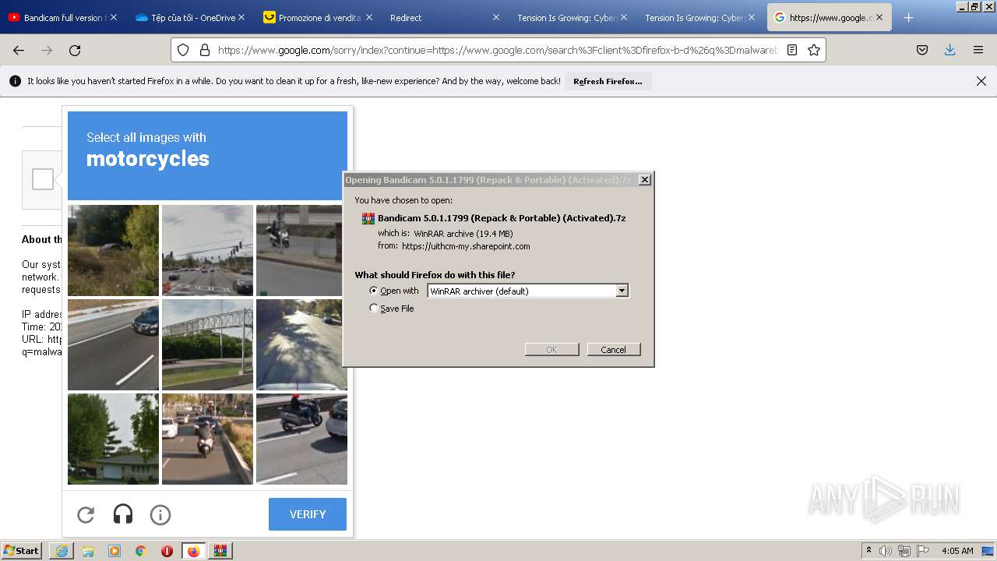Switch to Firefox in the taskbar
Viewport: 997px width, 561px height.
(194, 551)
